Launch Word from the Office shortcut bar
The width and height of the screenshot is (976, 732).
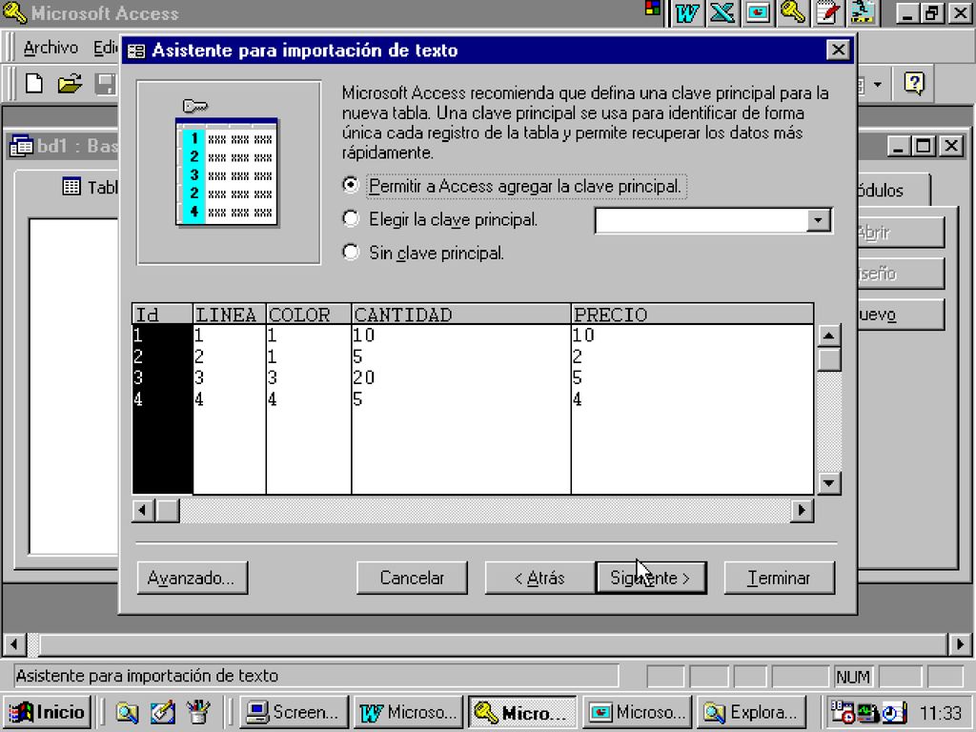click(686, 12)
